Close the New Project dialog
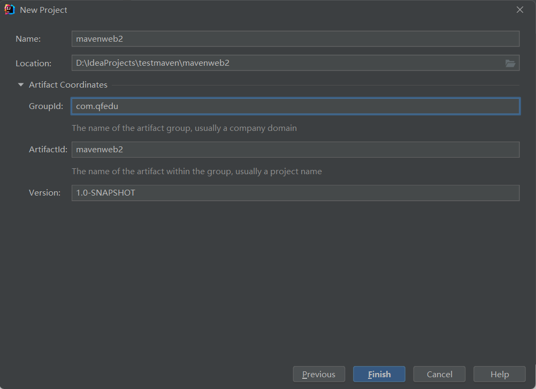This screenshot has height=389, width=536. pyautogui.click(x=519, y=10)
